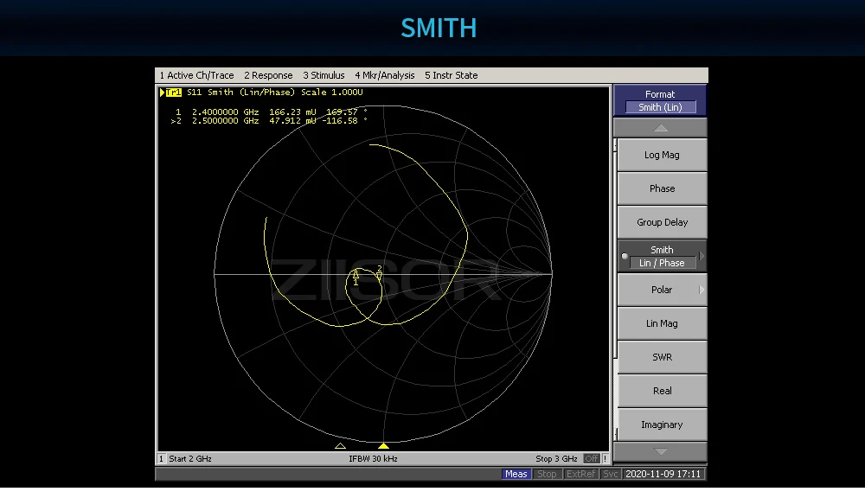
Task: Click the up arrow above Log Mag
Action: coord(660,128)
